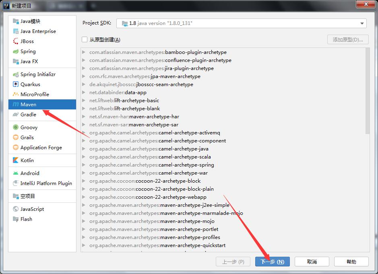Click the Maven m icon

16,104
